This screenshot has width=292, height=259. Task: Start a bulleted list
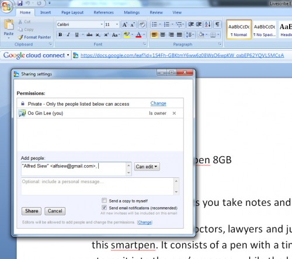tap(154, 24)
